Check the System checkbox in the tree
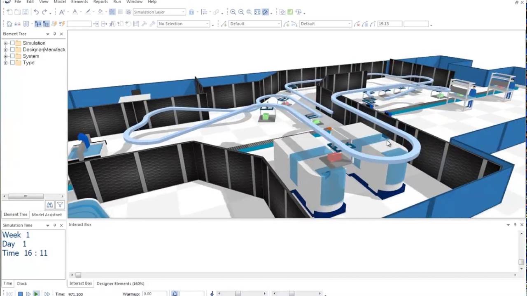Image resolution: width=527 pixels, height=296 pixels. [12, 56]
